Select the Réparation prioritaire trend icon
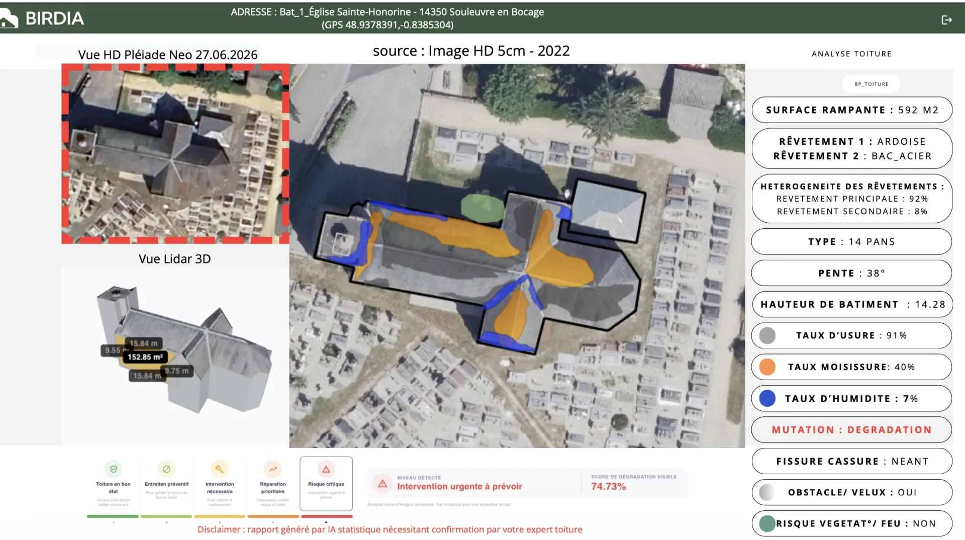The height and width of the screenshot is (540, 965). click(x=273, y=469)
